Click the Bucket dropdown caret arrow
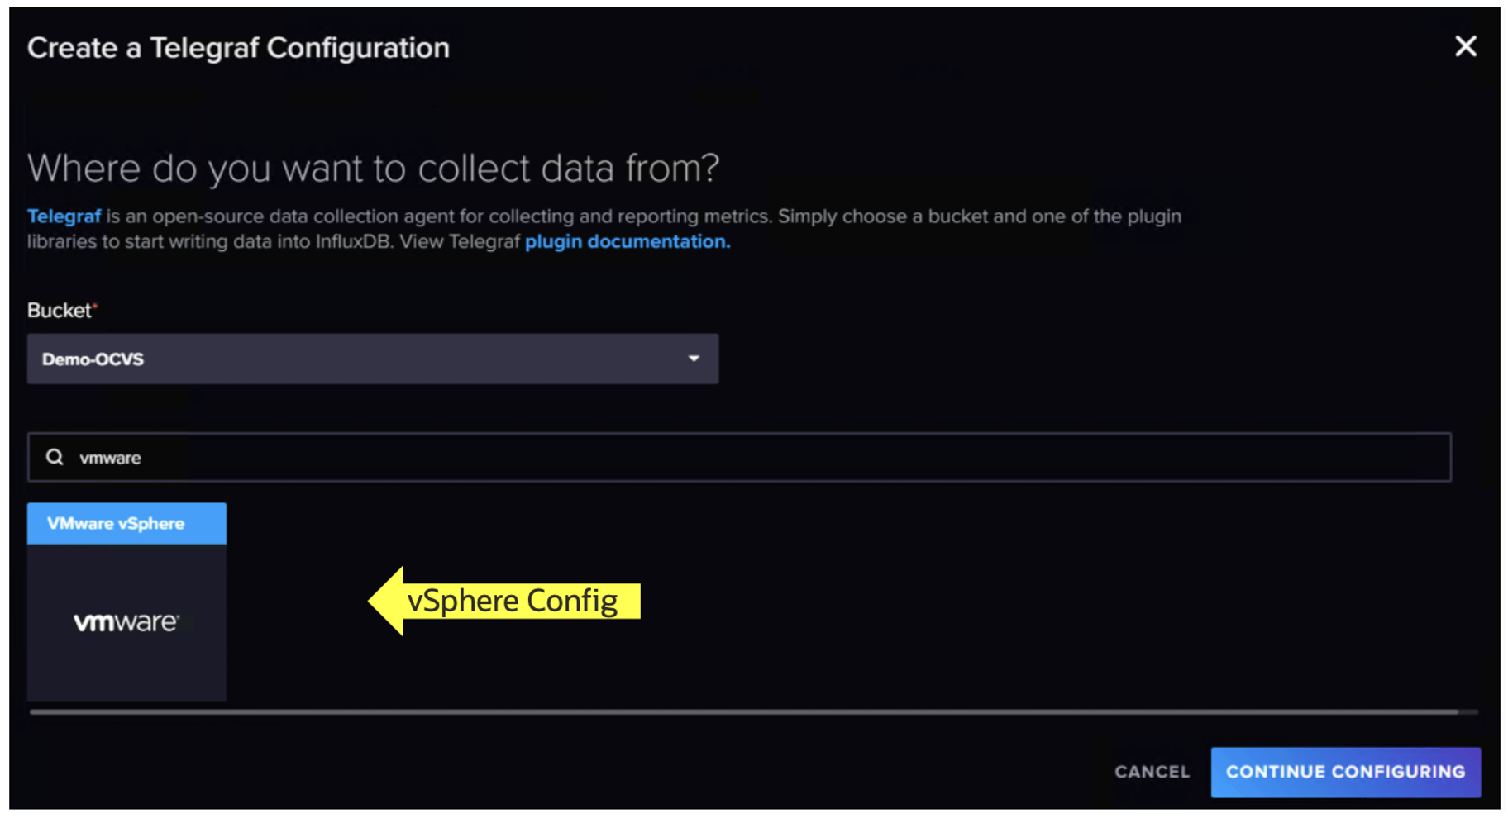This screenshot has height=818, width=1508. 694,359
